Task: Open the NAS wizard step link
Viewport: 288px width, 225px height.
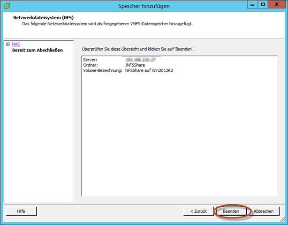Action: 16,44
